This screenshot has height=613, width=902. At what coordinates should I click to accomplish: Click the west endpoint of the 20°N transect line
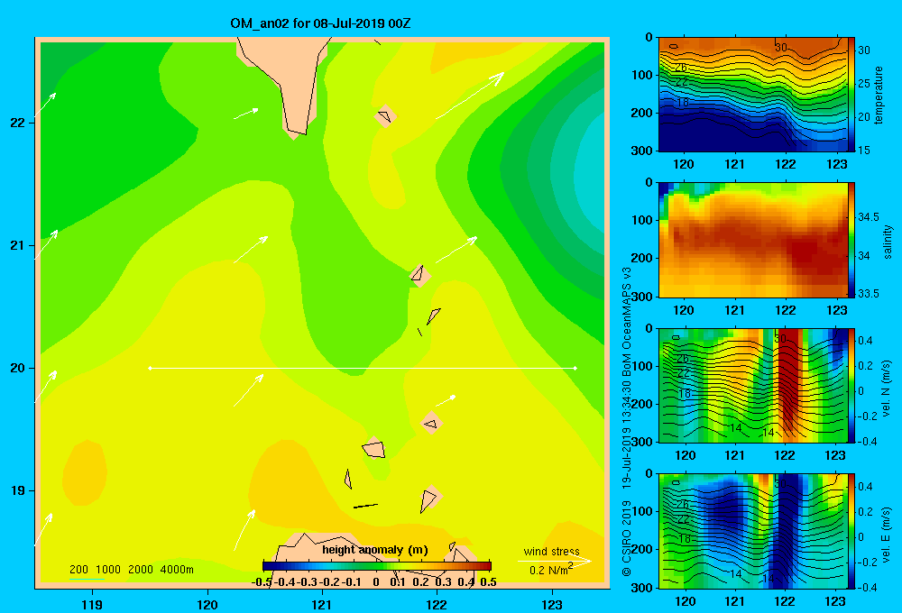click(150, 368)
